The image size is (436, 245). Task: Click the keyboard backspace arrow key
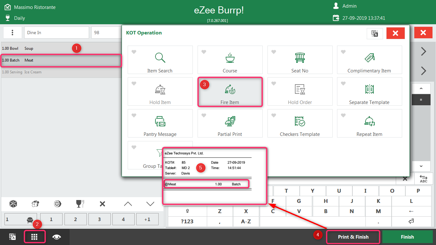pos(411,211)
